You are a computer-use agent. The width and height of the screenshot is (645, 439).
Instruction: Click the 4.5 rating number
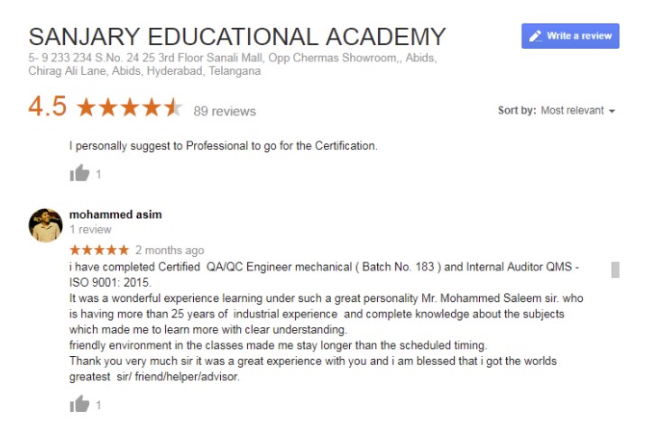pyautogui.click(x=47, y=107)
